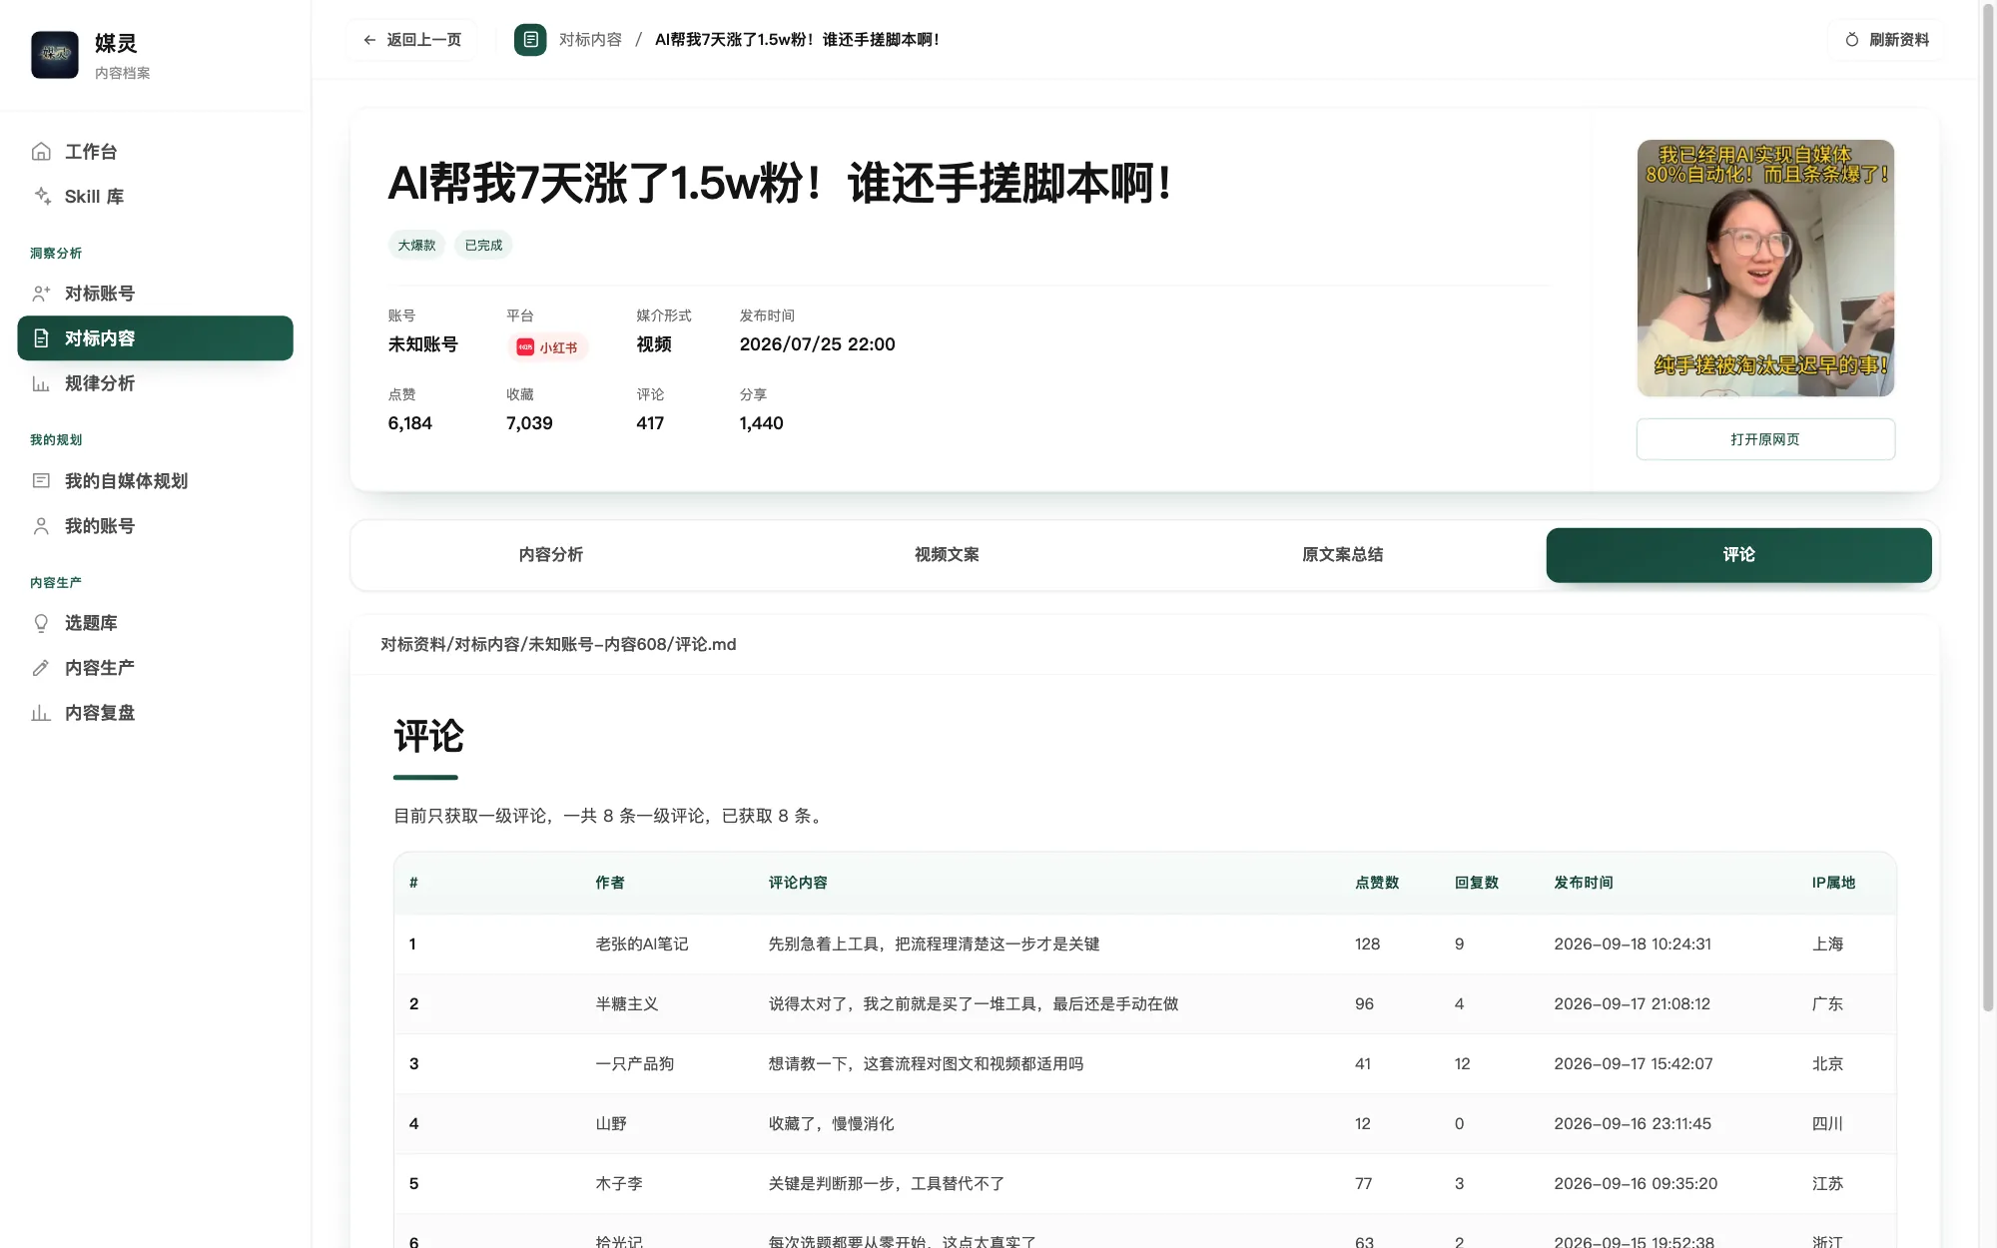Click the green breadcrumb document icon
Image resolution: width=1997 pixels, height=1248 pixels.
(530, 40)
